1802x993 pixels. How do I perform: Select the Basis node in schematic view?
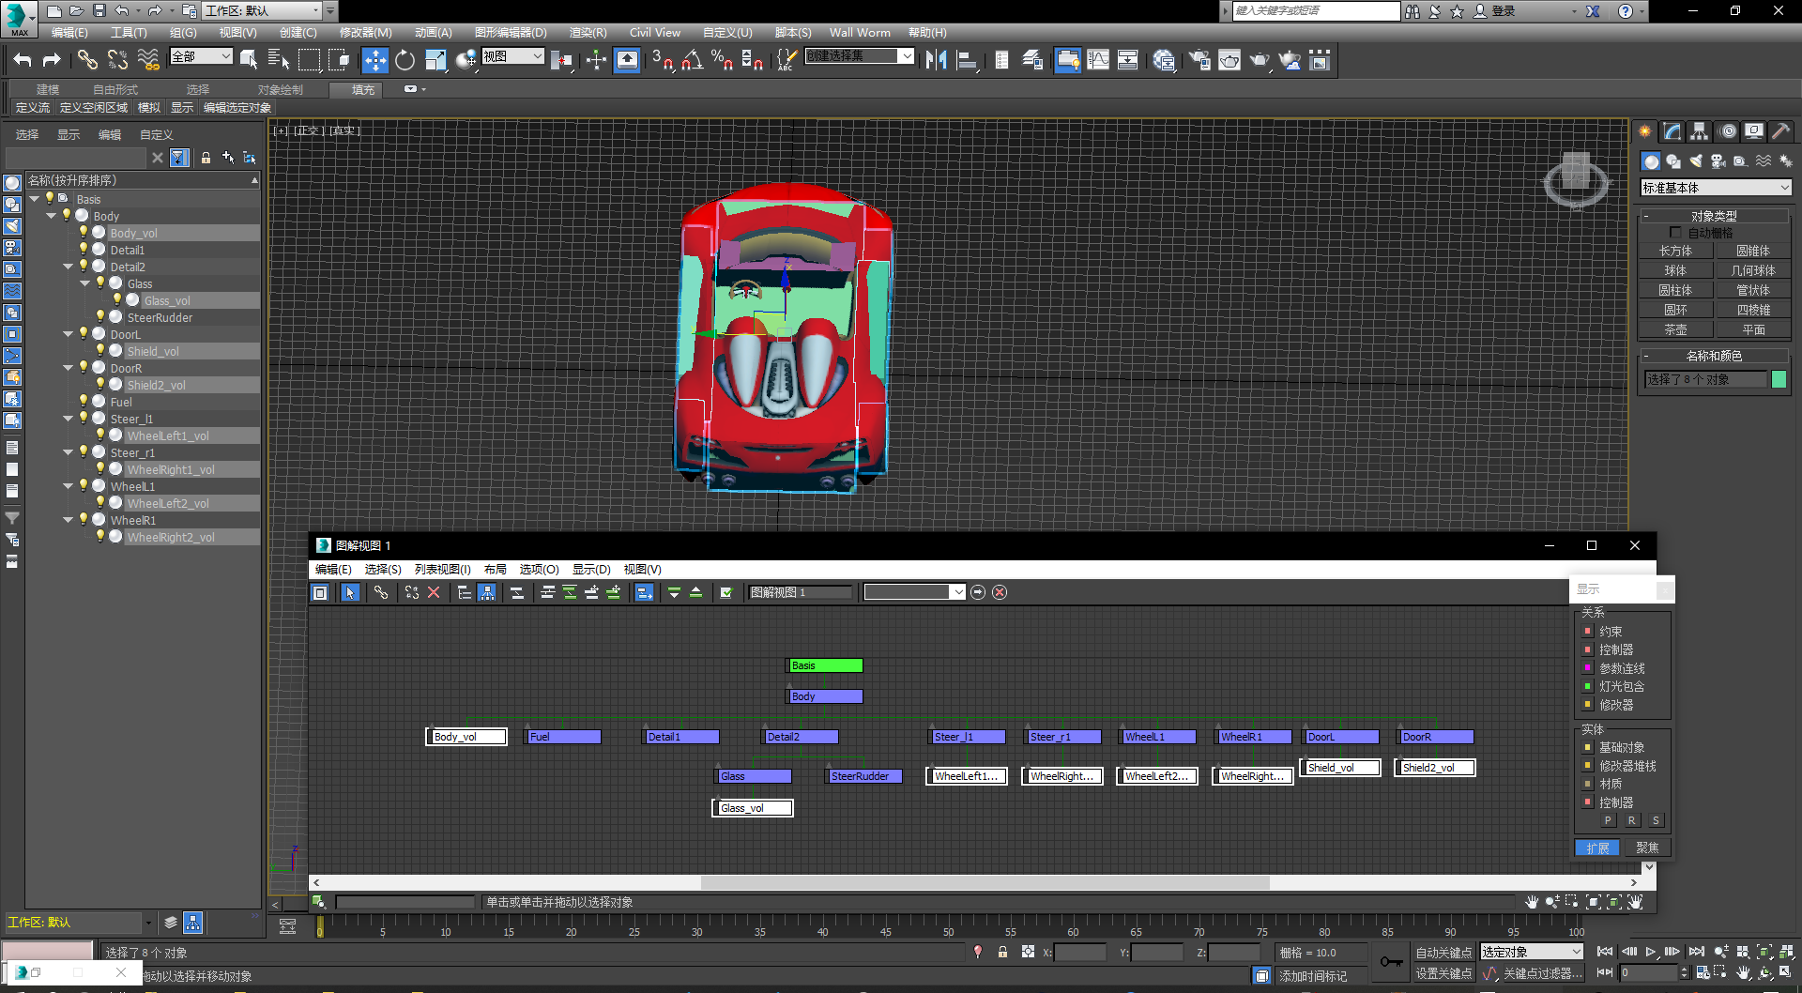point(824,665)
